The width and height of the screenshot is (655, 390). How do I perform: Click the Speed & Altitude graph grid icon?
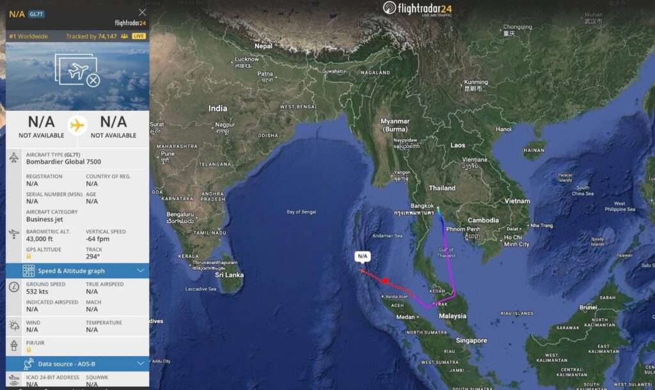point(28,270)
